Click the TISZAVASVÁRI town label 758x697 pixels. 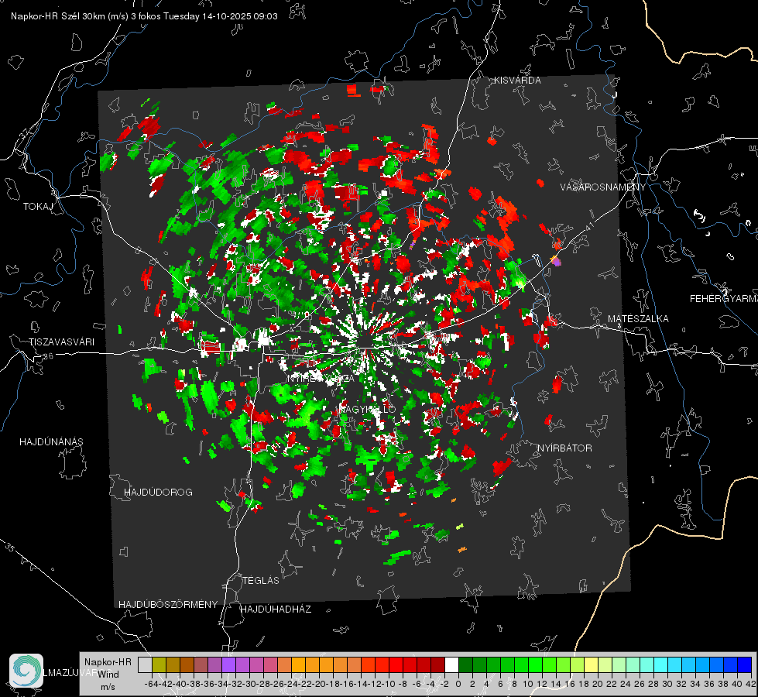[62, 342]
